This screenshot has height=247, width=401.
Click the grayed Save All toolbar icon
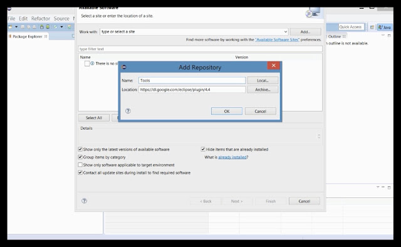coord(29,27)
